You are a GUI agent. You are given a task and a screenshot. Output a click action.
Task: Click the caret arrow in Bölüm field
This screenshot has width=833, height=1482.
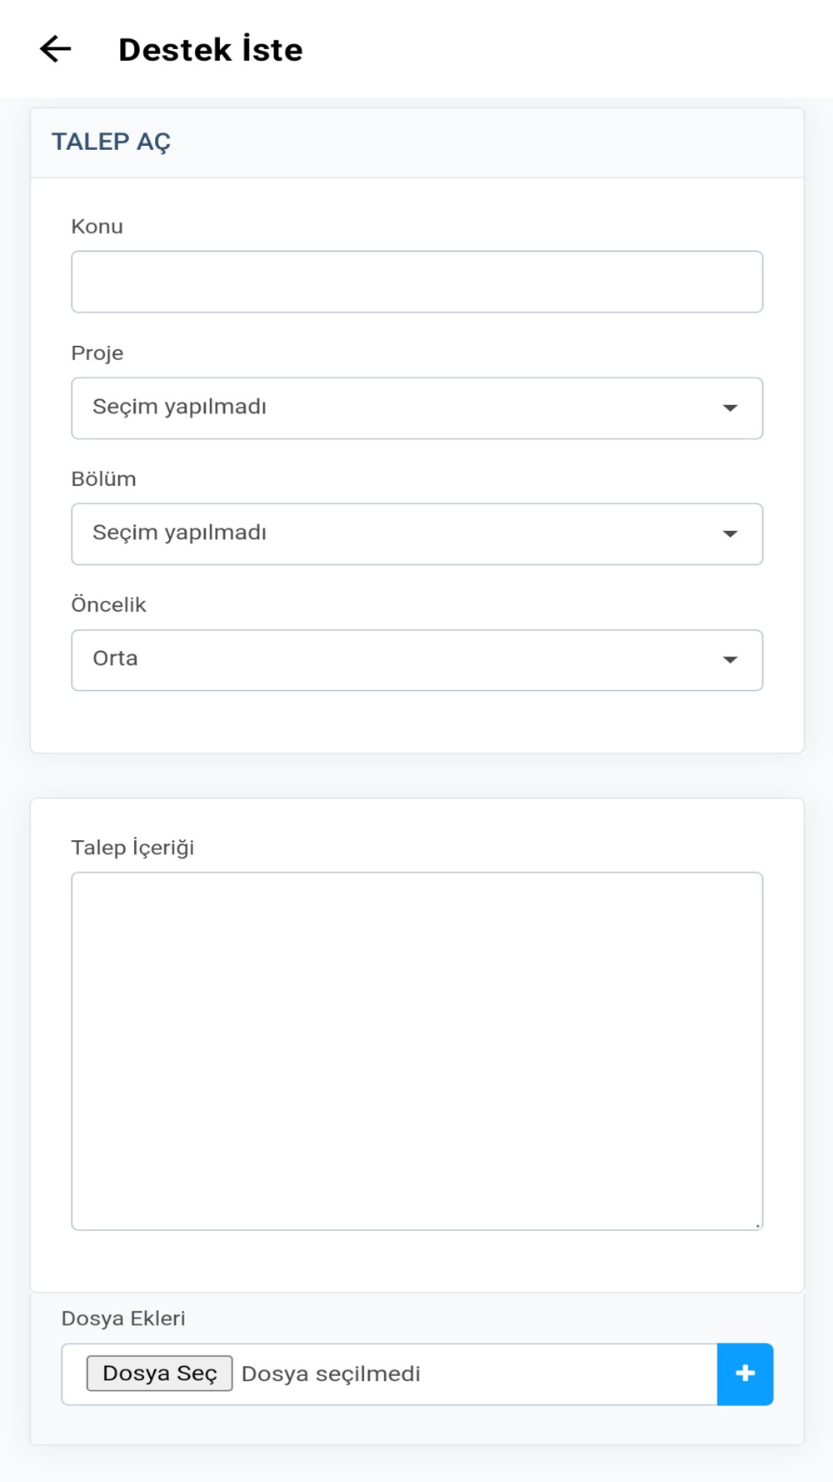[x=730, y=534]
